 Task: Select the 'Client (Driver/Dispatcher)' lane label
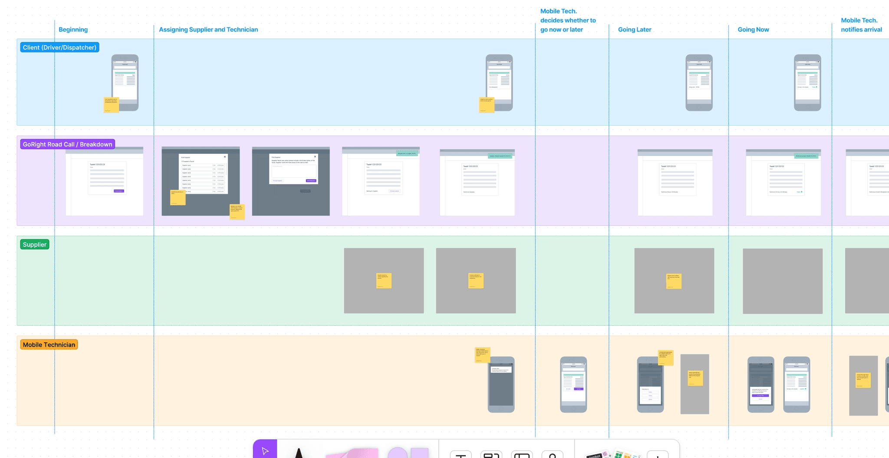pyautogui.click(x=59, y=47)
